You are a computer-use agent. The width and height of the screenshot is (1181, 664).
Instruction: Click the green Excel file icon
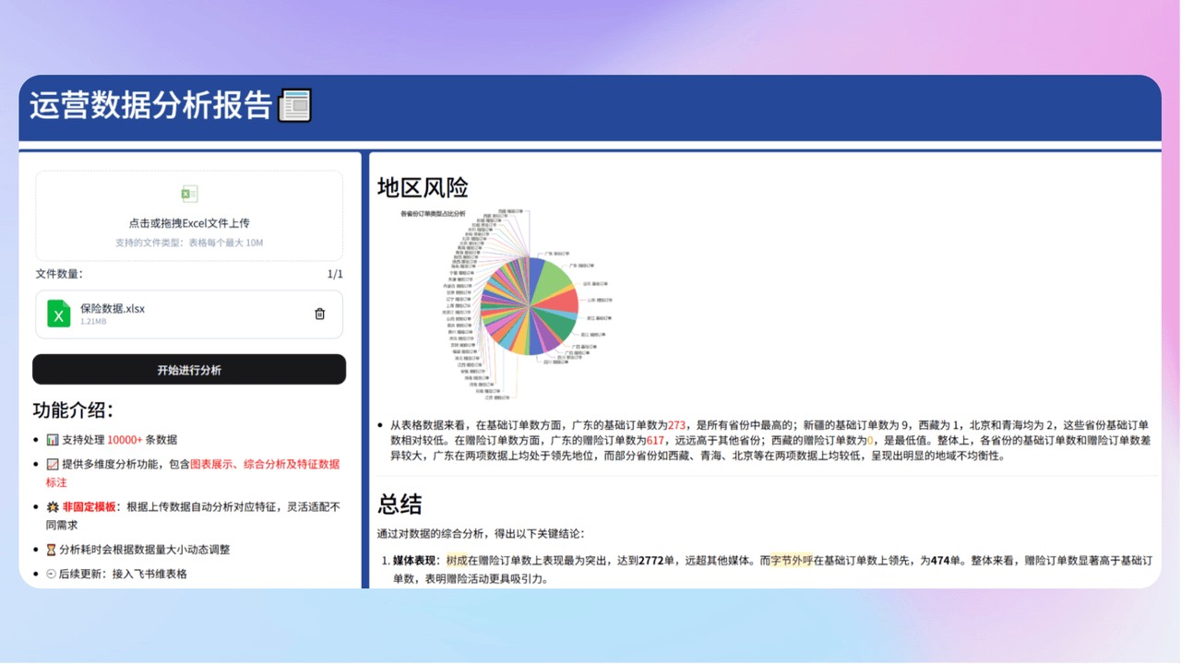coord(59,314)
